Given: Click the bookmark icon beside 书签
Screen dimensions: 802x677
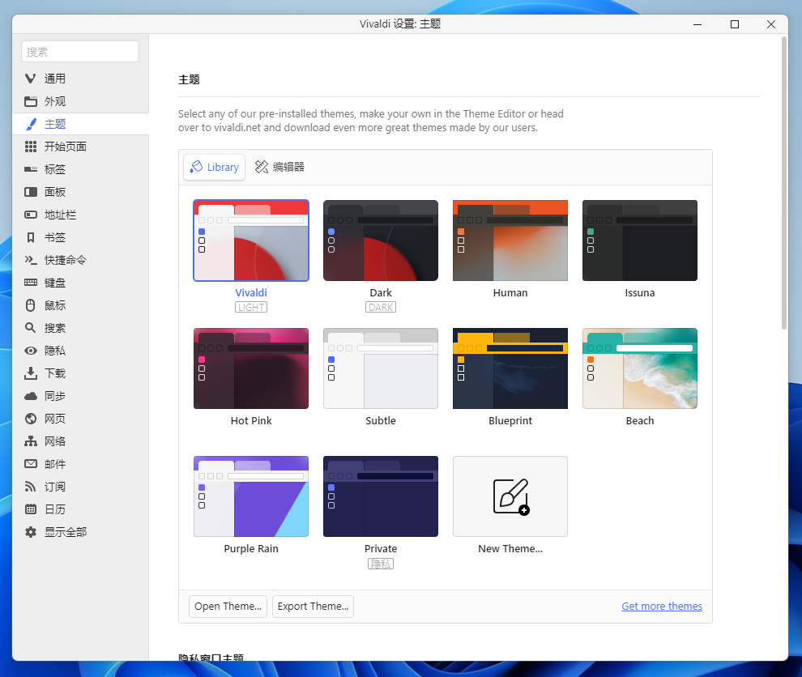Looking at the screenshot, I should (31, 237).
